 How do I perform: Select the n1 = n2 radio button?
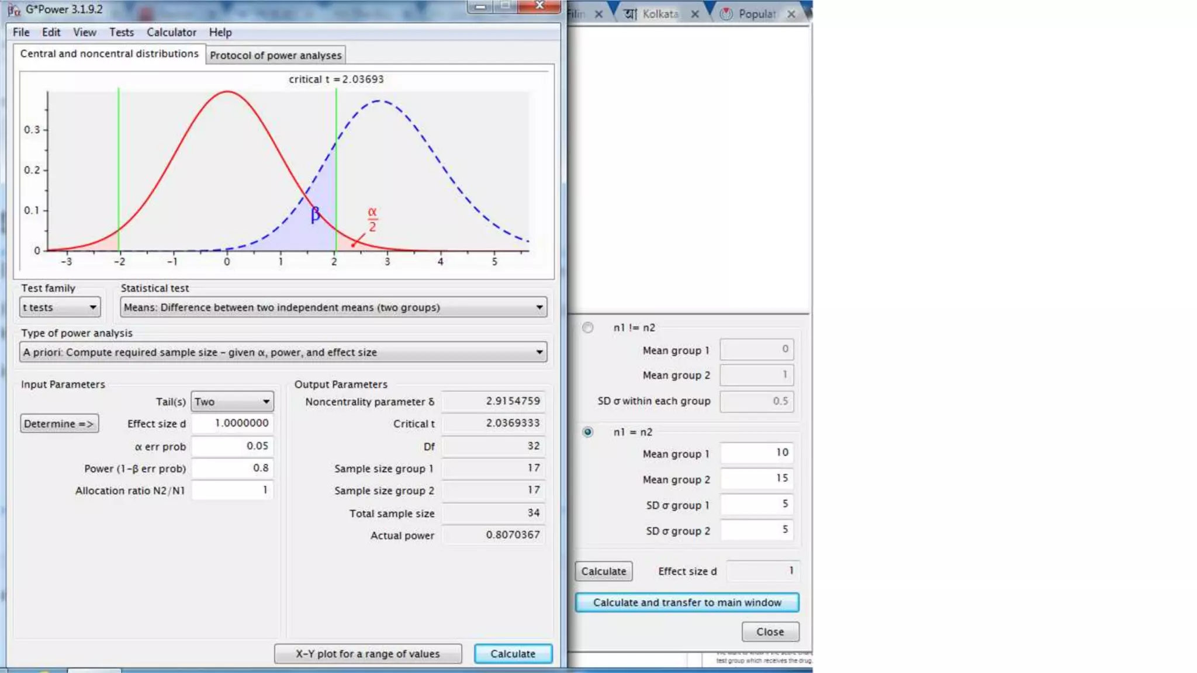[x=587, y=432]
